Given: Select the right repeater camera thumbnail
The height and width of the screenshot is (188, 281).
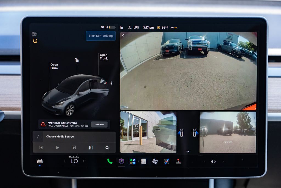Looking at the screenshot, I should click(x=227, y=132).
